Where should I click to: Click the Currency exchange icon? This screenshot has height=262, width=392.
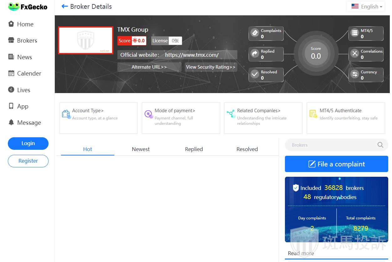[x=355, y=74]
